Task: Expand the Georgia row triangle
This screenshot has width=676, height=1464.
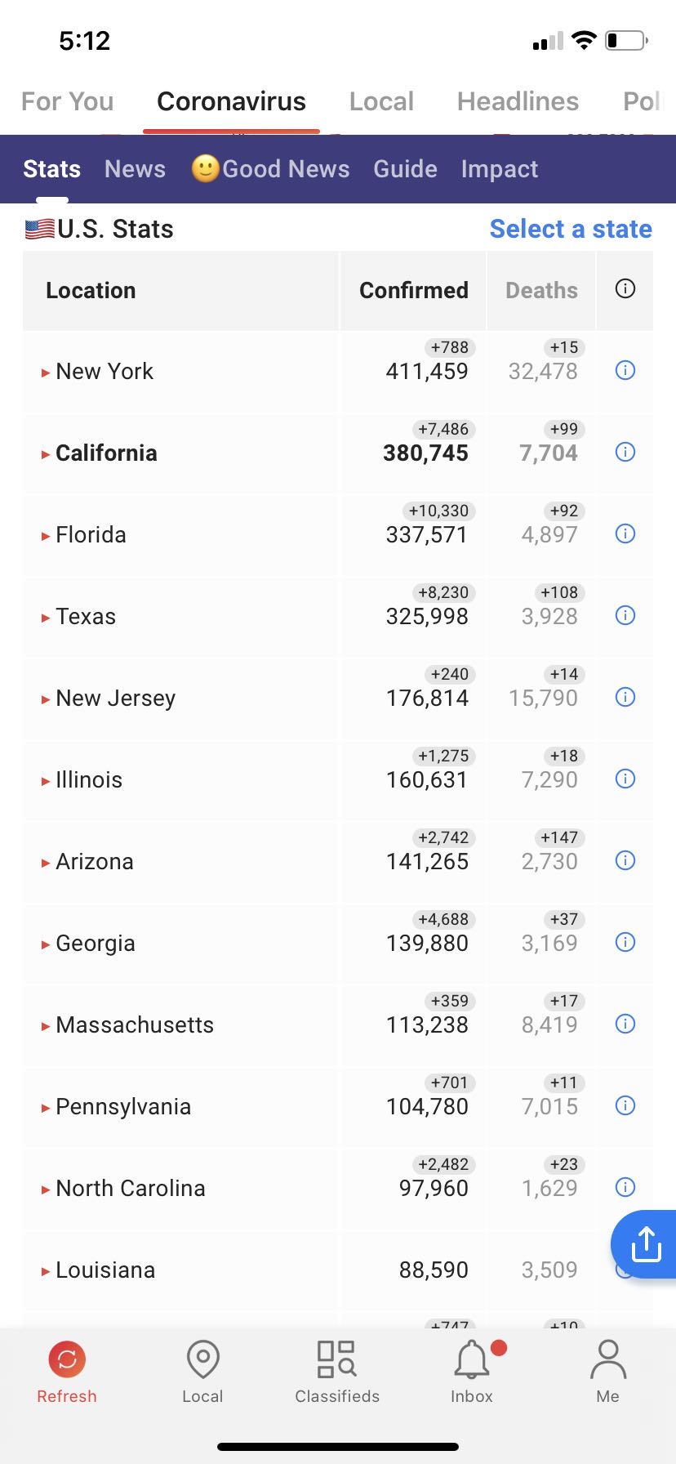Action: [46, 944]
